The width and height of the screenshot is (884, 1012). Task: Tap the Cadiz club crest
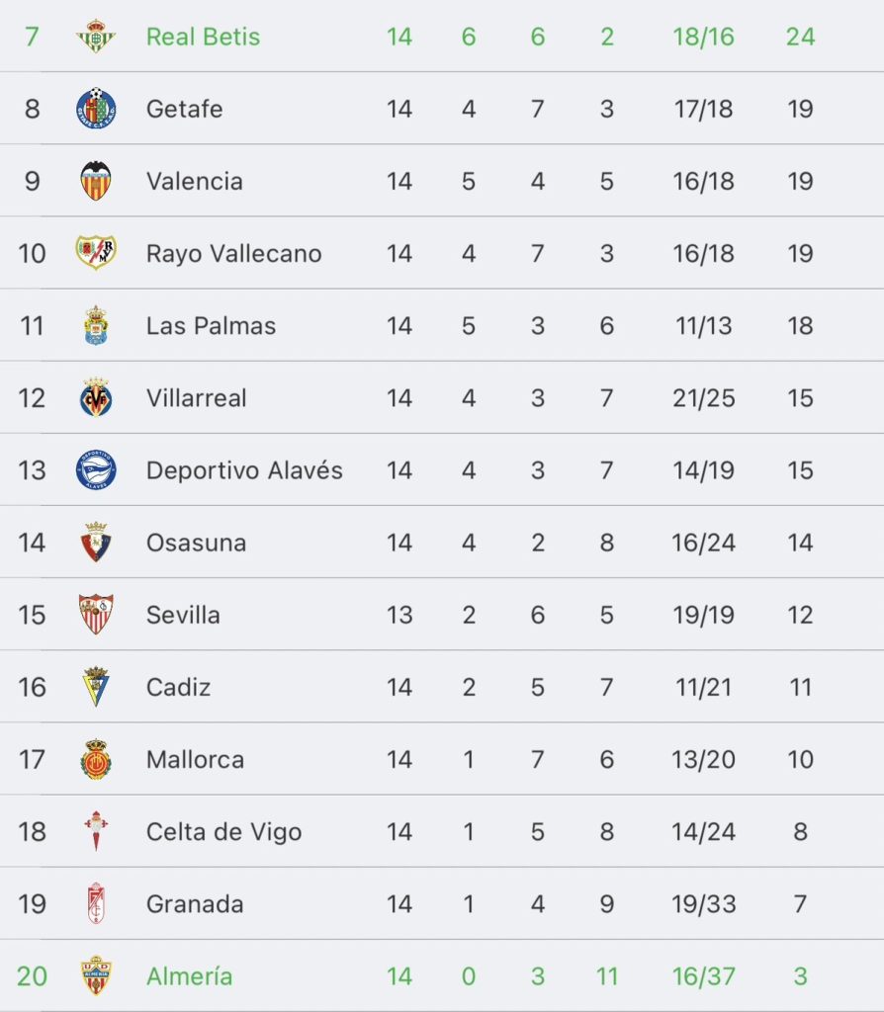pos(96,687)
